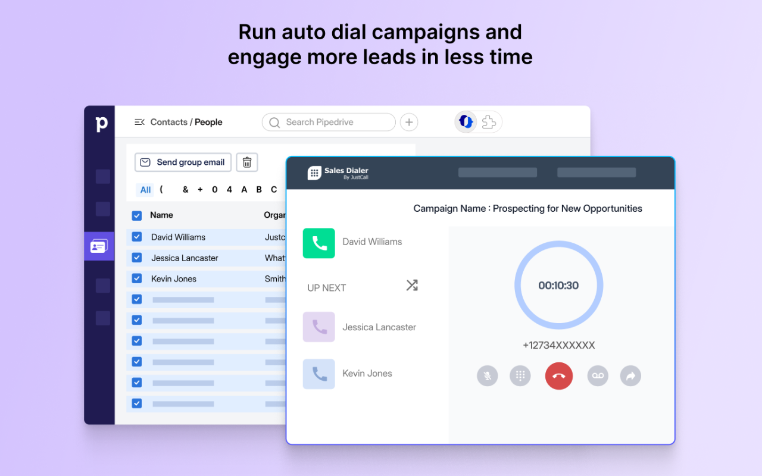Forward the call with the arrow icon
The width and height of the screenshot is (762, 476).
click(630, 375)
